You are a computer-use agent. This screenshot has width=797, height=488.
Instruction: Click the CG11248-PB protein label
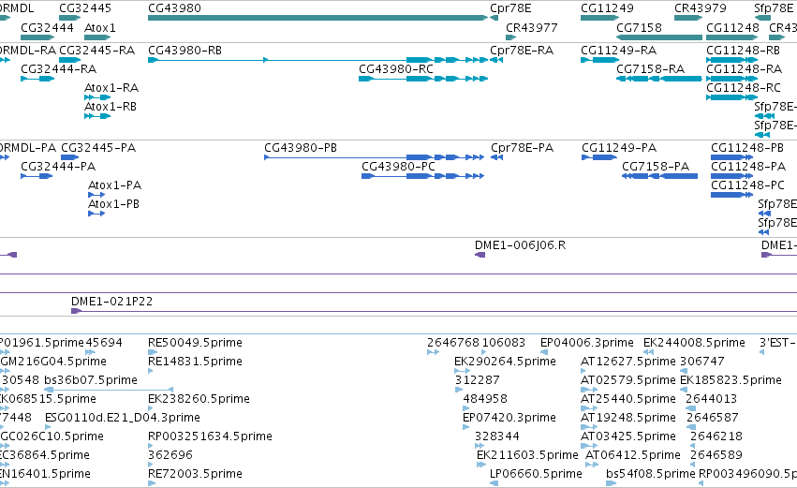(x=747, y=148)
